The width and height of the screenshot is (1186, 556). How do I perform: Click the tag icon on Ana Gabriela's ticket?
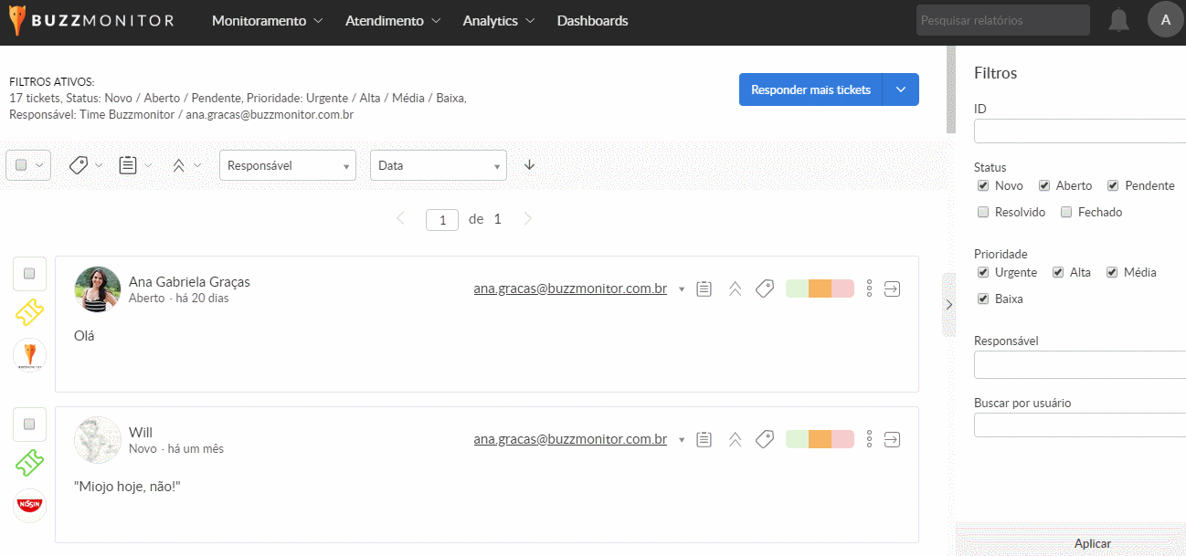[x=765, y=288]
